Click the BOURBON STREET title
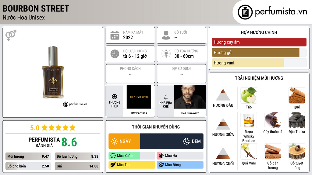The height and width of the screenshot is (175, 312). pyautogui.click(x=36, y=9)
